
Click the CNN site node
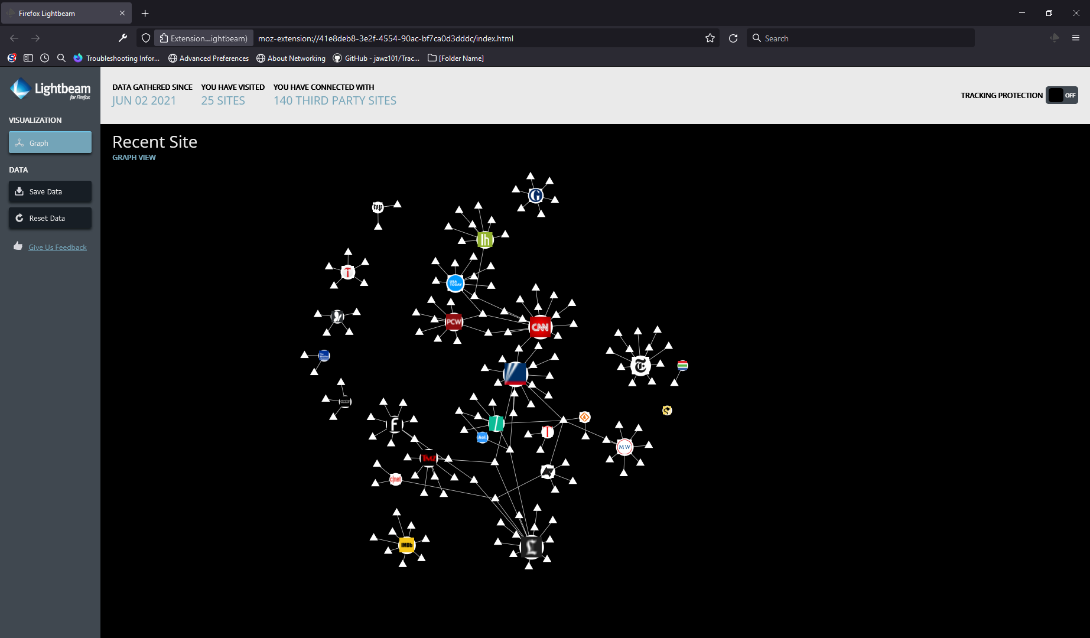click(540, 327)
